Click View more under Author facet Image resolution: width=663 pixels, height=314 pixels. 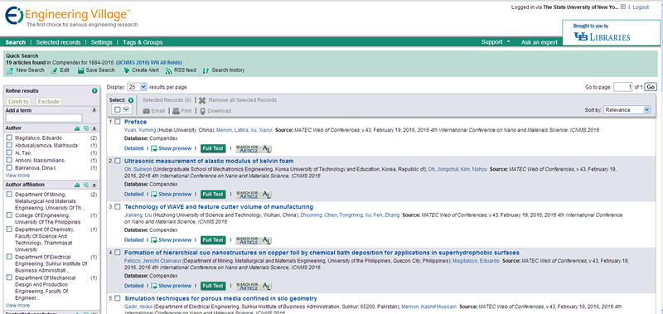pyautogui.click(x=17, y=175)
